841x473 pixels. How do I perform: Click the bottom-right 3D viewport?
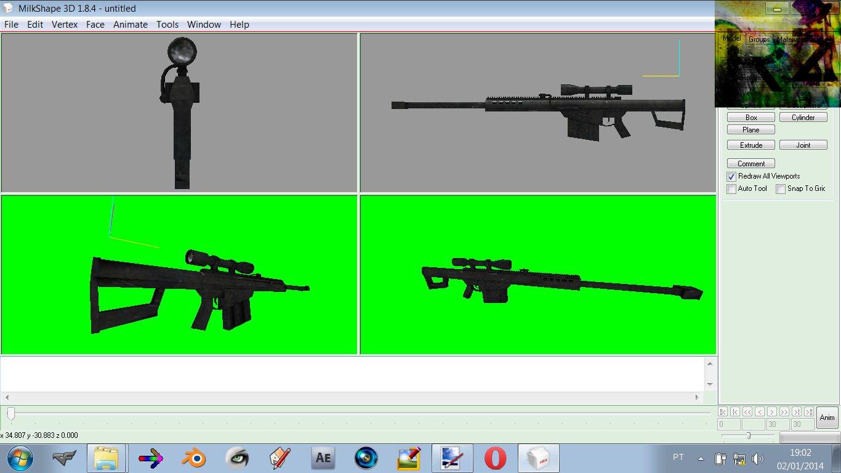(538, 275)
